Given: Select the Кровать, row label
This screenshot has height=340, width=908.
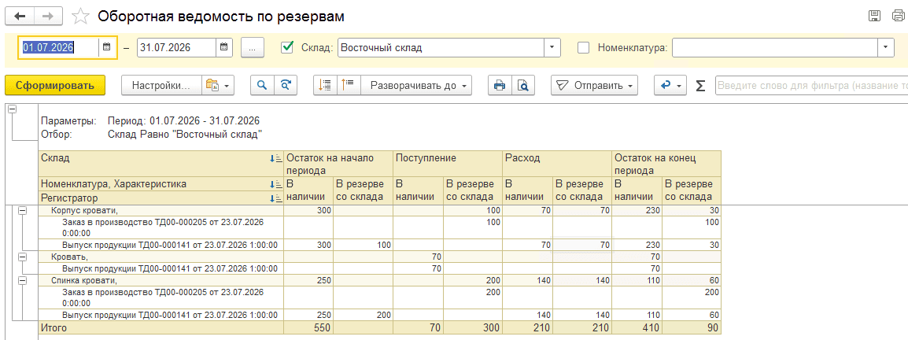Looking at the screenshot, I should click(69, 256).
